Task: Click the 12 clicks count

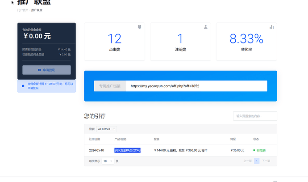Action: tap(115, 38)
